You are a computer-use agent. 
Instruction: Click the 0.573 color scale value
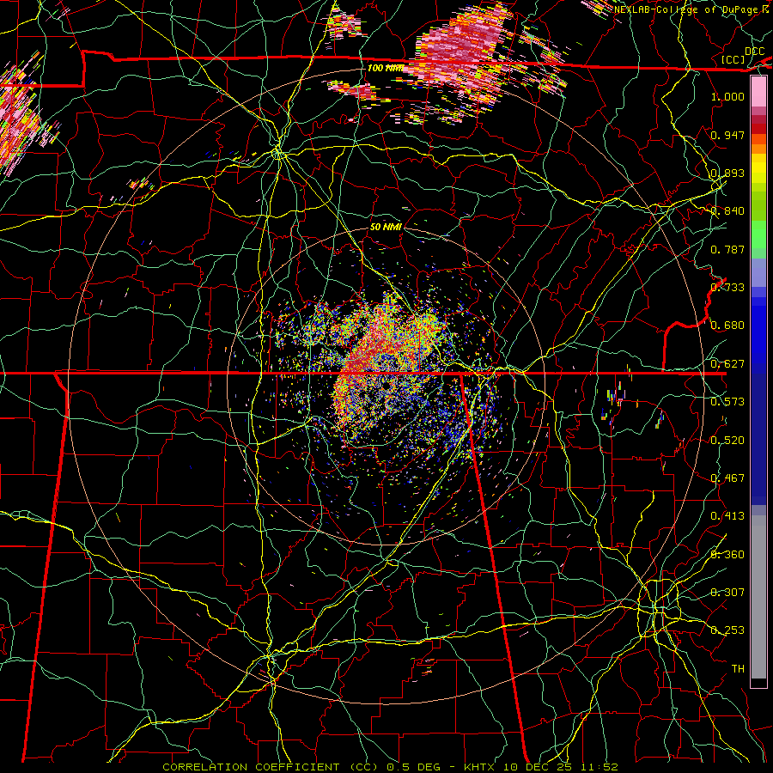(727, 402)
